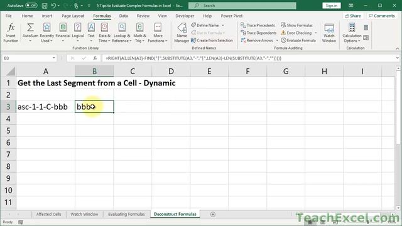The height and width of the screenshot is (226, 402).
Task: Click Define Name button
Action: pyautogui.click(x=205, y=25)
